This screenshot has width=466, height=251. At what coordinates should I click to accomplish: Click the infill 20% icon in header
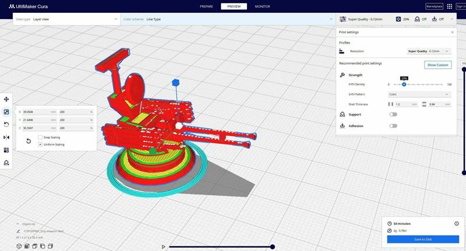[398, 19]
